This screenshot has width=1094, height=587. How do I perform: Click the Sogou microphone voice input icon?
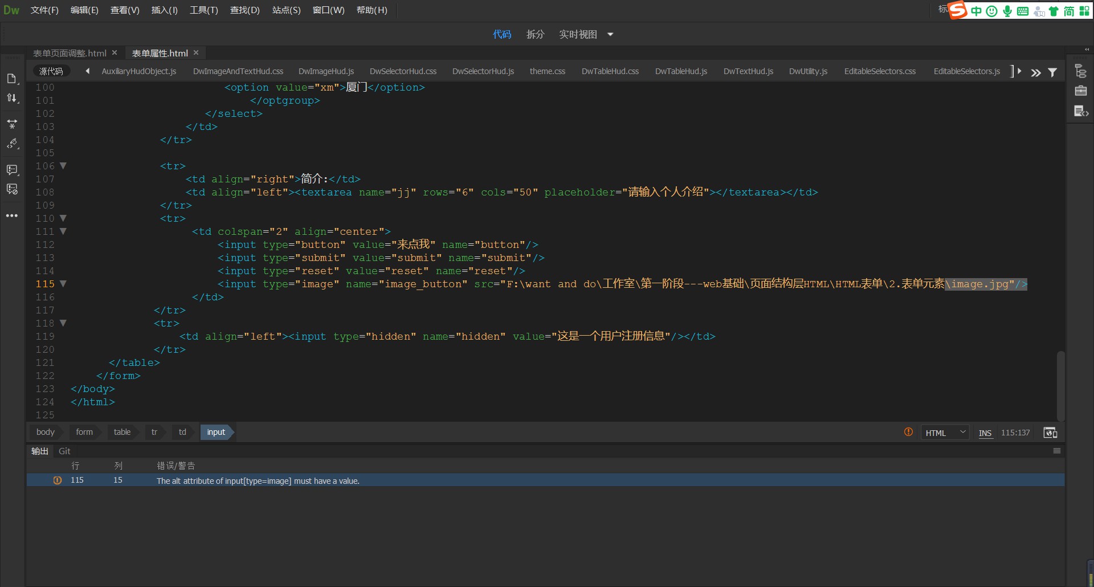[x=1007, y=11]
